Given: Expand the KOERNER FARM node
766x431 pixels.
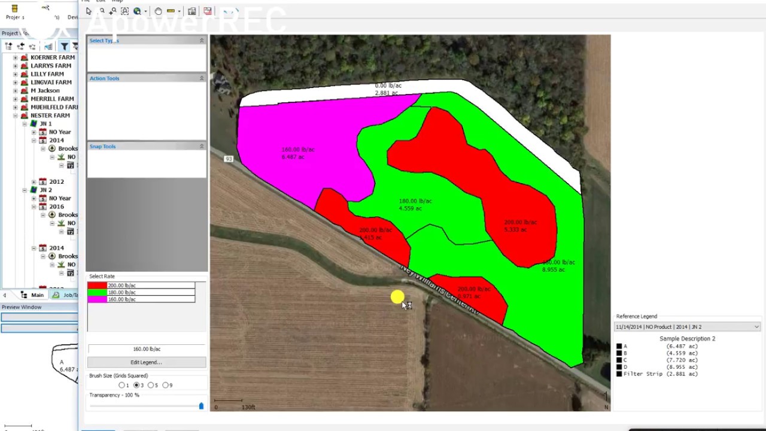Looking at the screenshot, I should 16,57.
